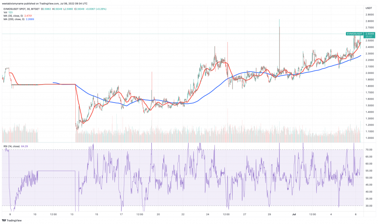Click the RSI 55.00 axis label
The width and height of the screenshot is (378, 224).
pos(369,171)
